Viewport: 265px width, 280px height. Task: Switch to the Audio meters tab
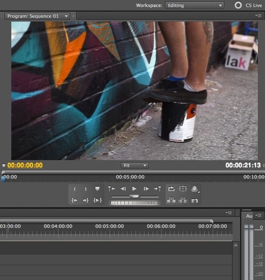pos(249,216)
